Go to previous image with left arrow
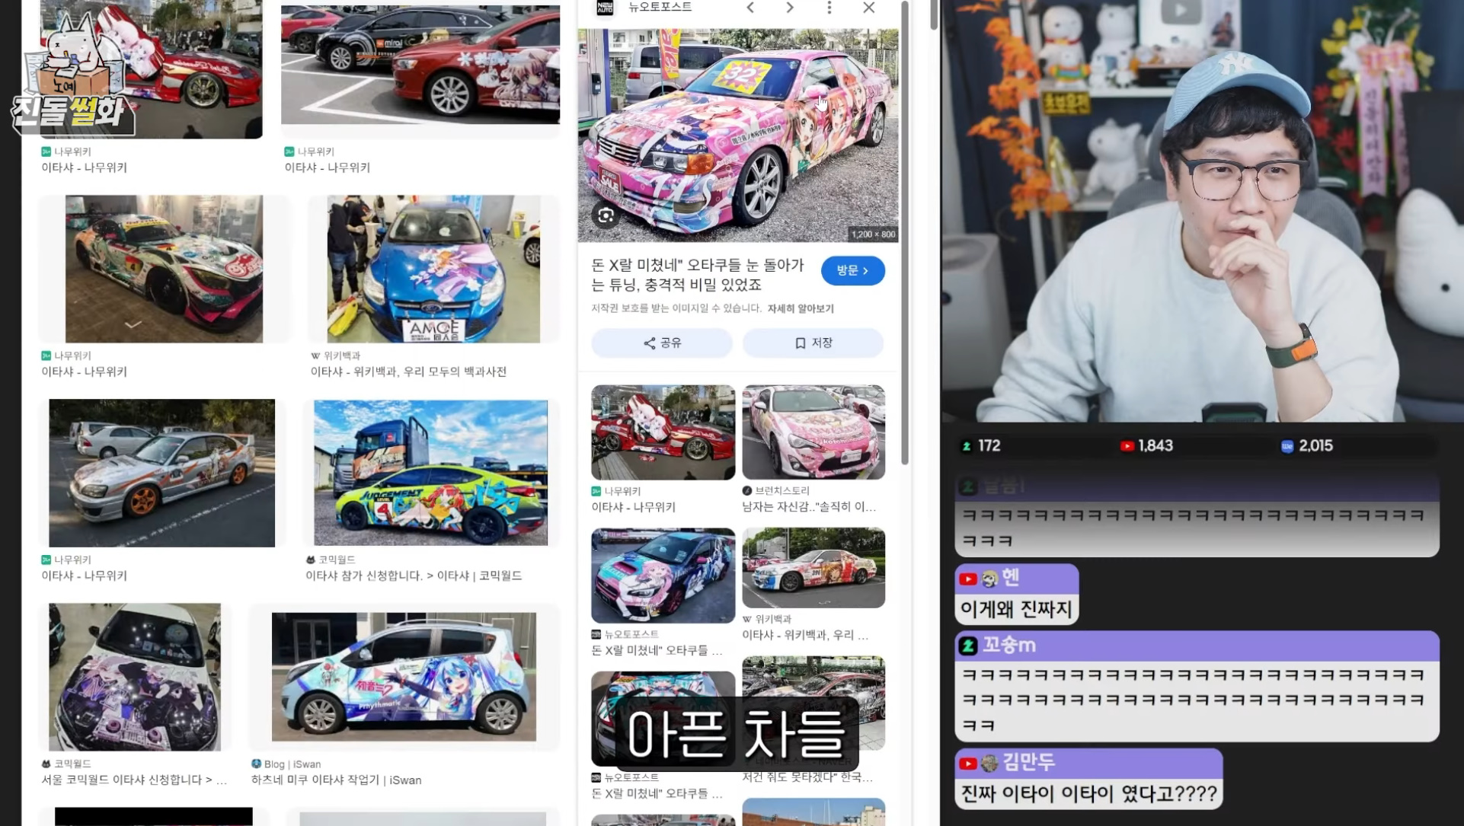 click(x=750, y=8)
